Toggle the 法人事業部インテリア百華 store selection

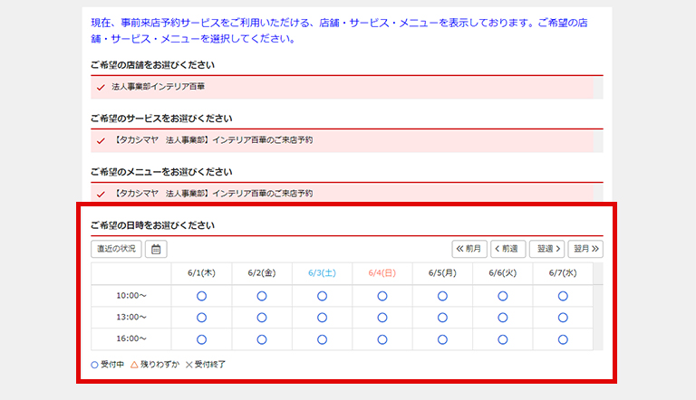344,88
